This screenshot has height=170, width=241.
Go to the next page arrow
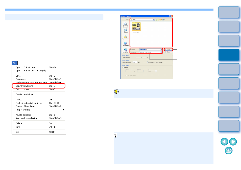tap(233, 141)
